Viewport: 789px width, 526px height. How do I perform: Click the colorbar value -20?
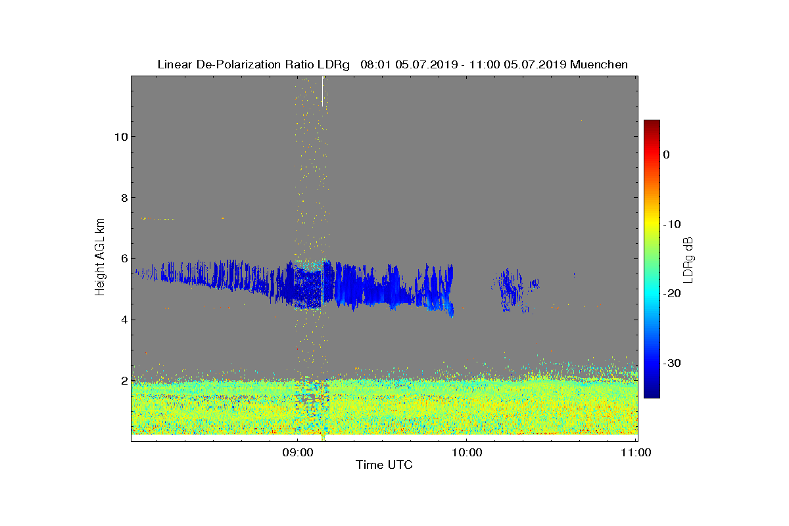[671, 294]
